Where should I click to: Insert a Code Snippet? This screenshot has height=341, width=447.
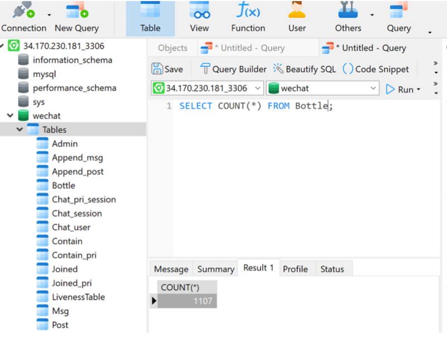pyautogui.click(x=376, y=69)
